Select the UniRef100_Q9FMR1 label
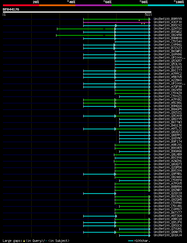The image size is (187, 243). [x=168, y=174]
